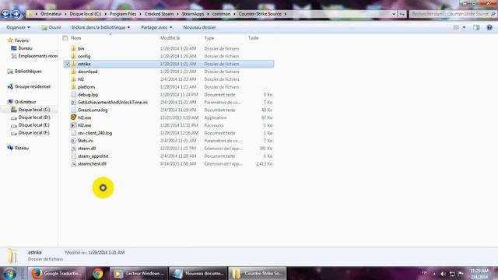Open the view options dropdown arrow
The image size is (498, 280).
(x=464, y=28)
